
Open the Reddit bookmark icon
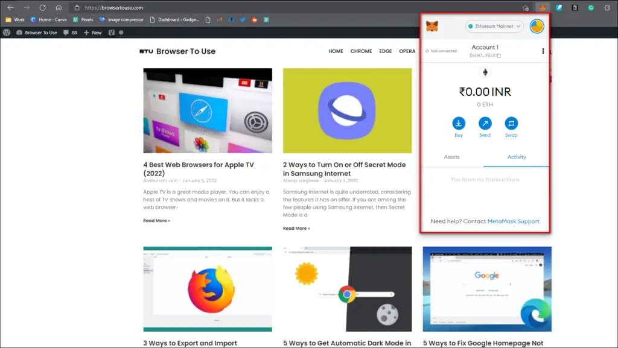click(x=255, y=20)
